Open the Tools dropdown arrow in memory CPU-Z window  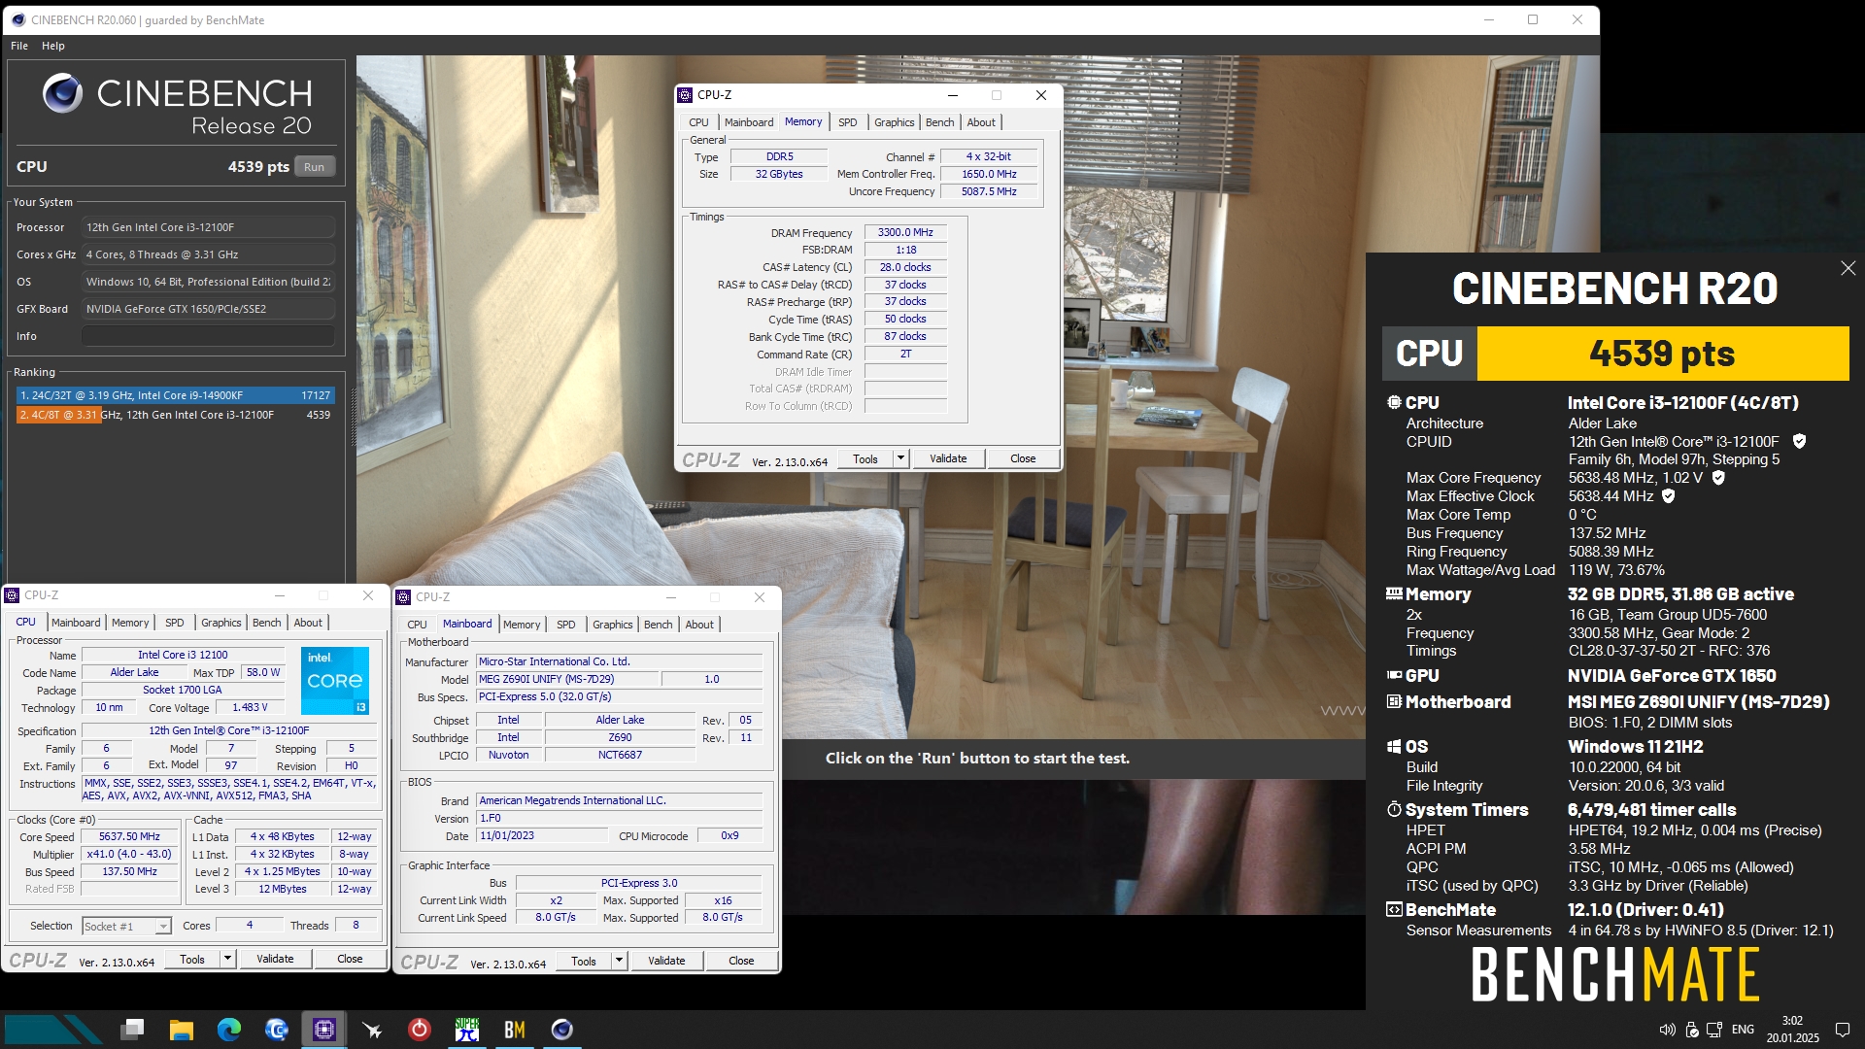click(x=900, y=458)
